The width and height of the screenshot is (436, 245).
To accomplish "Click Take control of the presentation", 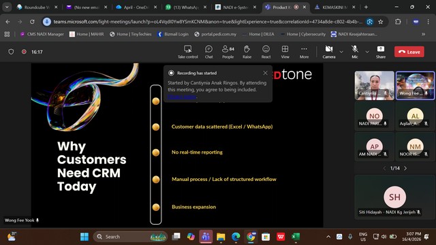I will pyautogui.click(x=188, y=52).
